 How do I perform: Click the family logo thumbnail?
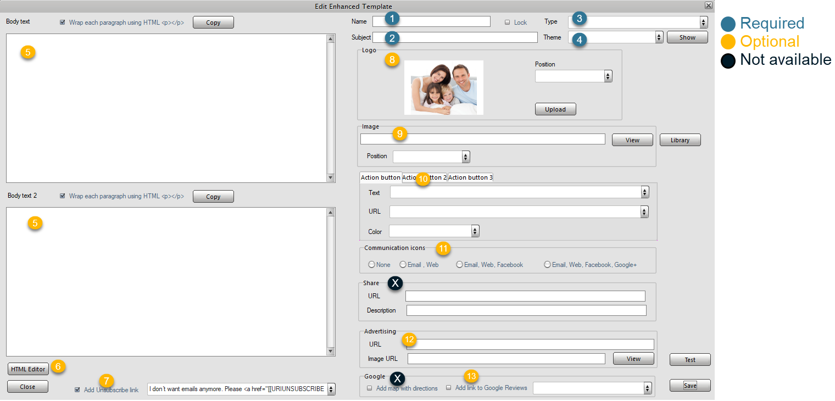[x=444, y=87]
